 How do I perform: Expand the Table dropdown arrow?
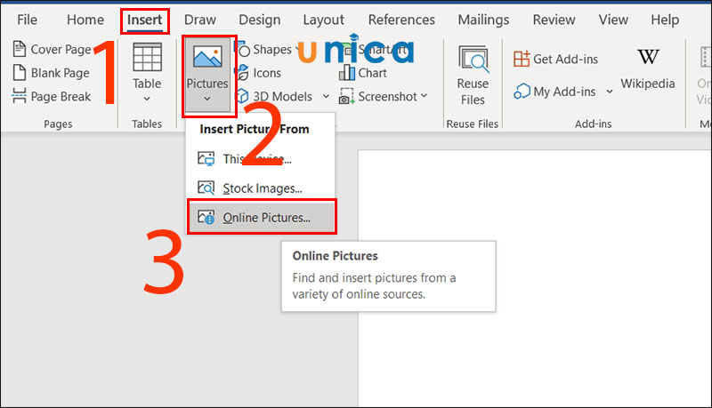(147, 99)
